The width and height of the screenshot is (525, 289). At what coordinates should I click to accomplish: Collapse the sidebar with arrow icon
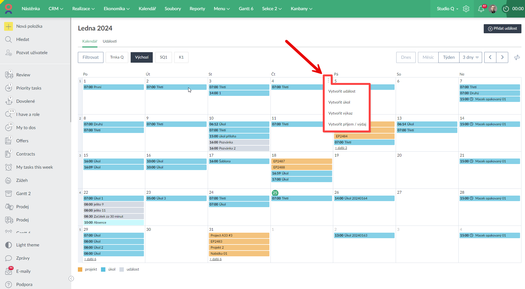coord(71,279)
